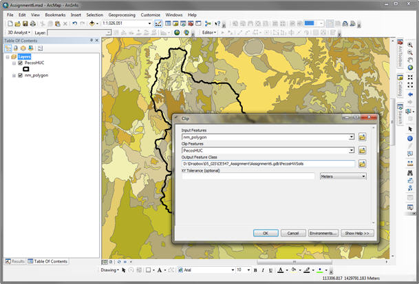The width and height of the screenshot is (419, 284).
Task: Collapse the Layers data frame
Action: [x=8, y=57]
